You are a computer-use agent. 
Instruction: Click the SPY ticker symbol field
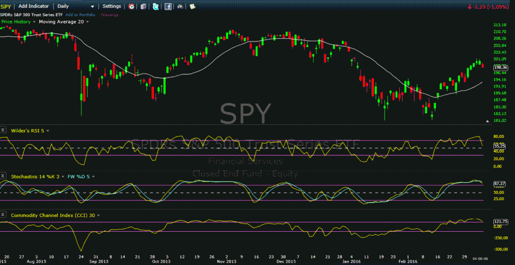click(x=6, y=6)
